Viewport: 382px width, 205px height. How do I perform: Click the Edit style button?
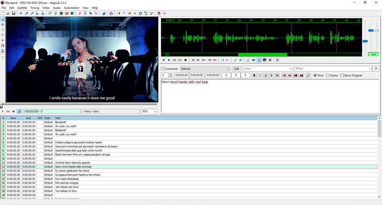click(236, 69)
